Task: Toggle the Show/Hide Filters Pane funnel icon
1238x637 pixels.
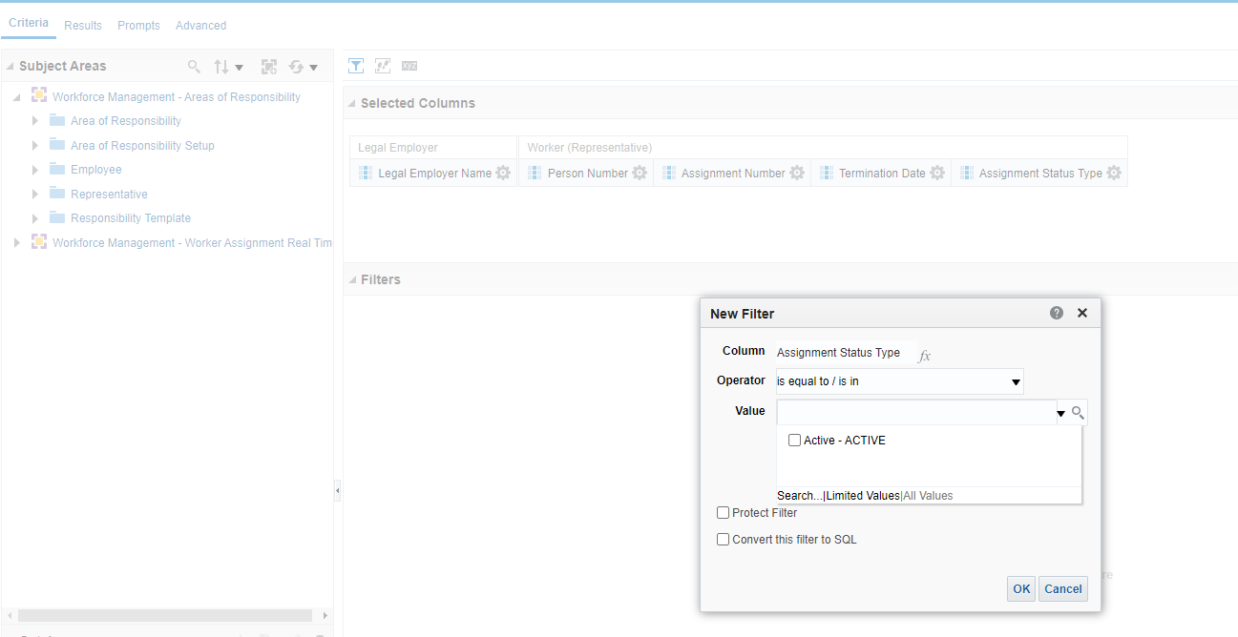Action: [356, 65]
